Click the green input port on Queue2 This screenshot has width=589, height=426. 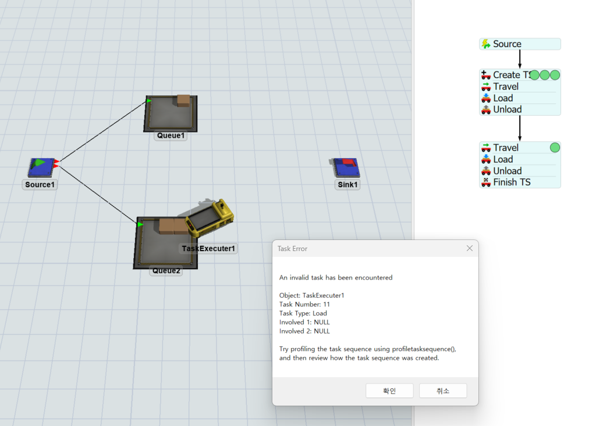click(x=140, y=224)
